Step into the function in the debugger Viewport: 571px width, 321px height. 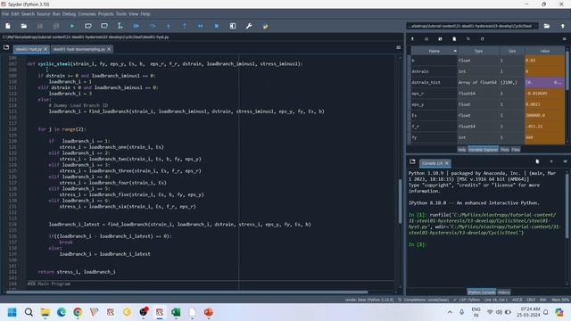169,26
